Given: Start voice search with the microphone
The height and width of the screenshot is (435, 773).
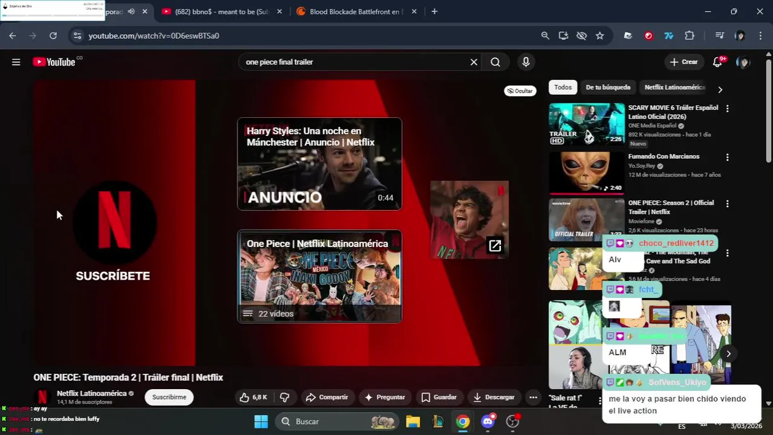Looking at the screenshot, I should point(526,62).
